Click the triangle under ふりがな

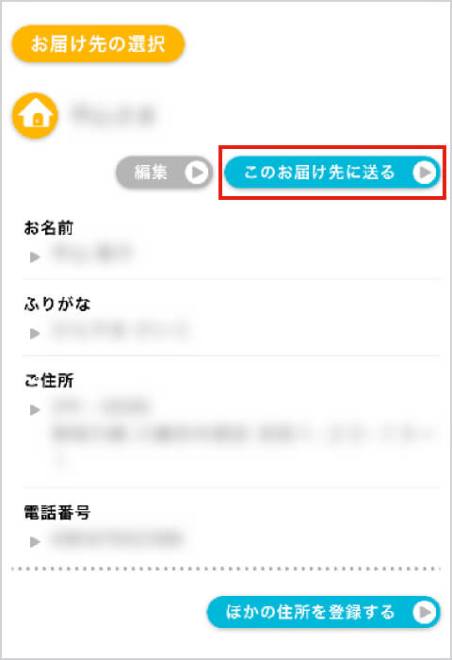pos(36,334)
